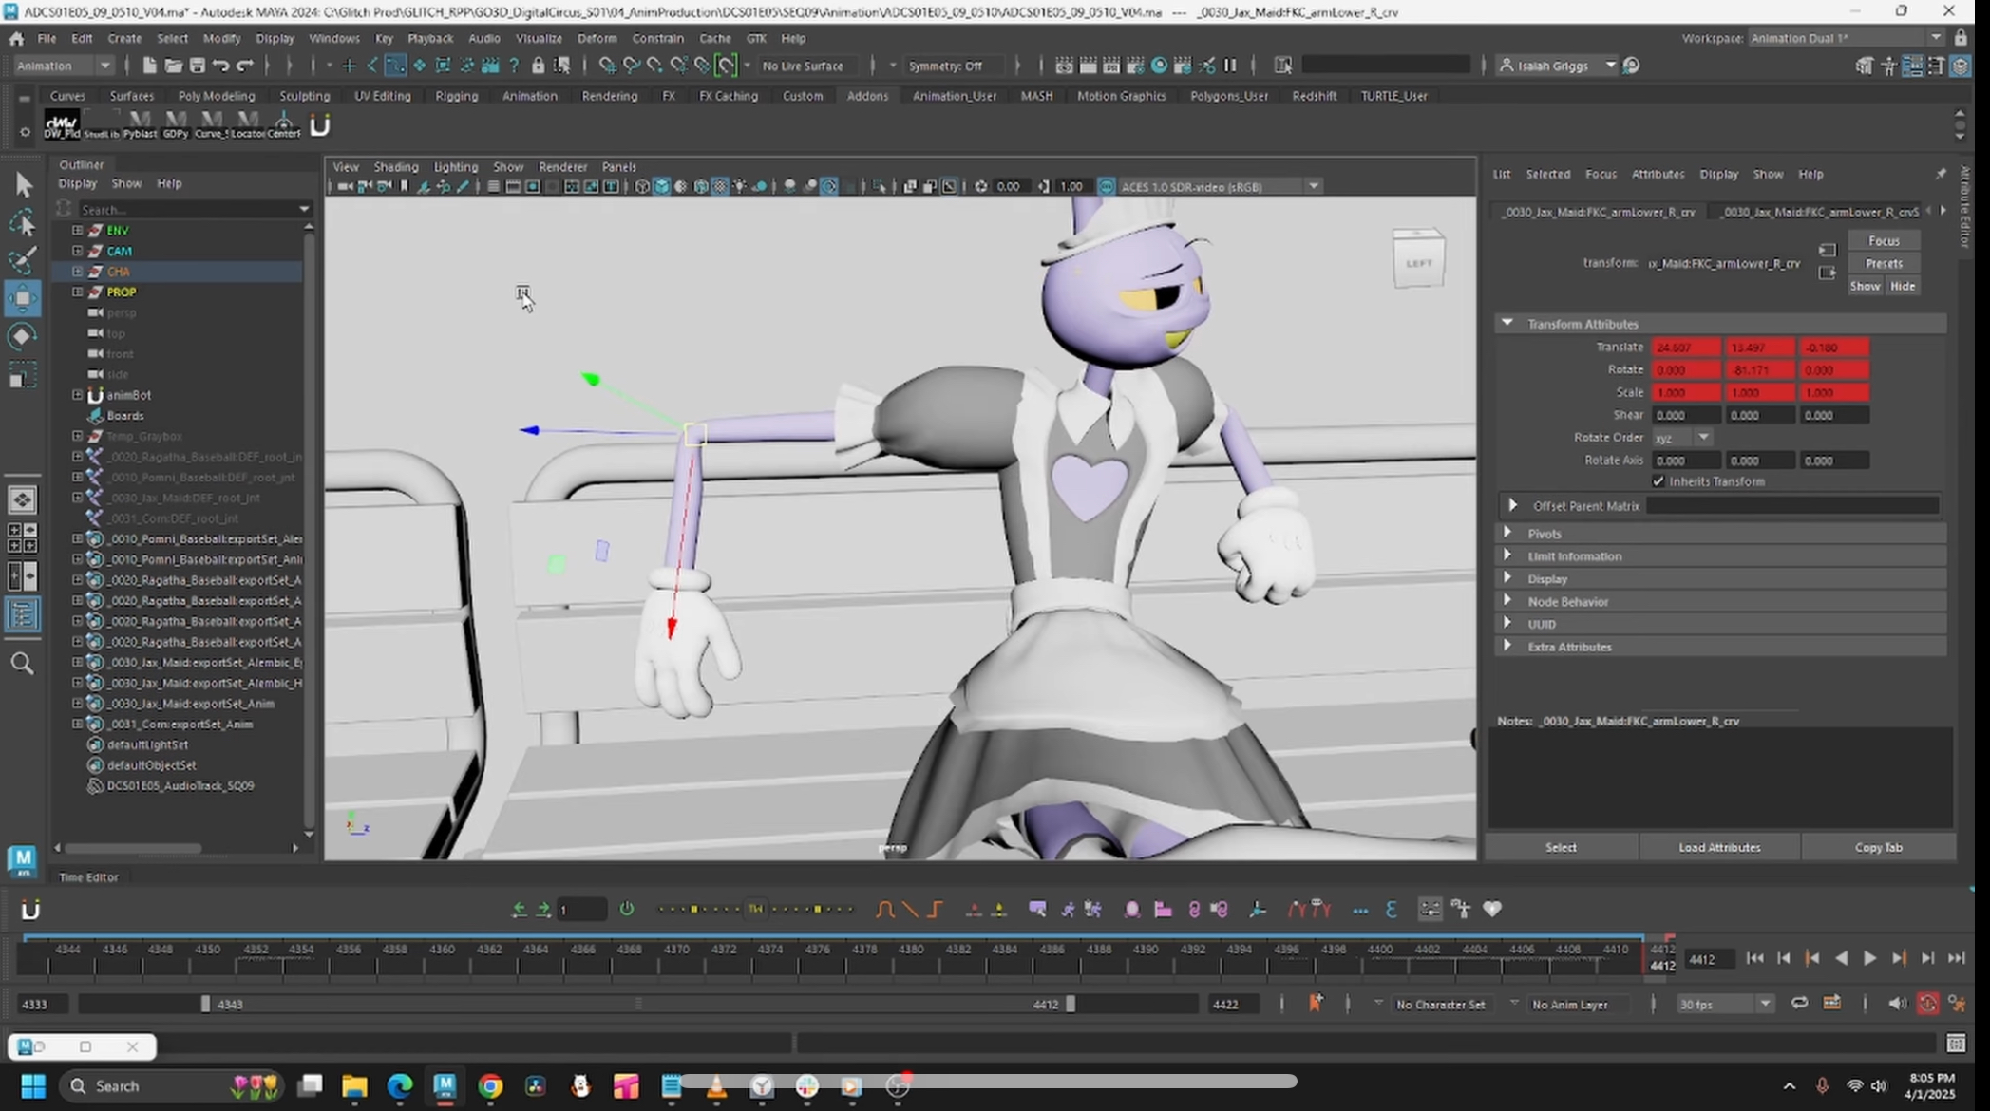Screen dimensions: 1990x1111
Task: Click the Play backward button
Action: tap(1841, 959)
